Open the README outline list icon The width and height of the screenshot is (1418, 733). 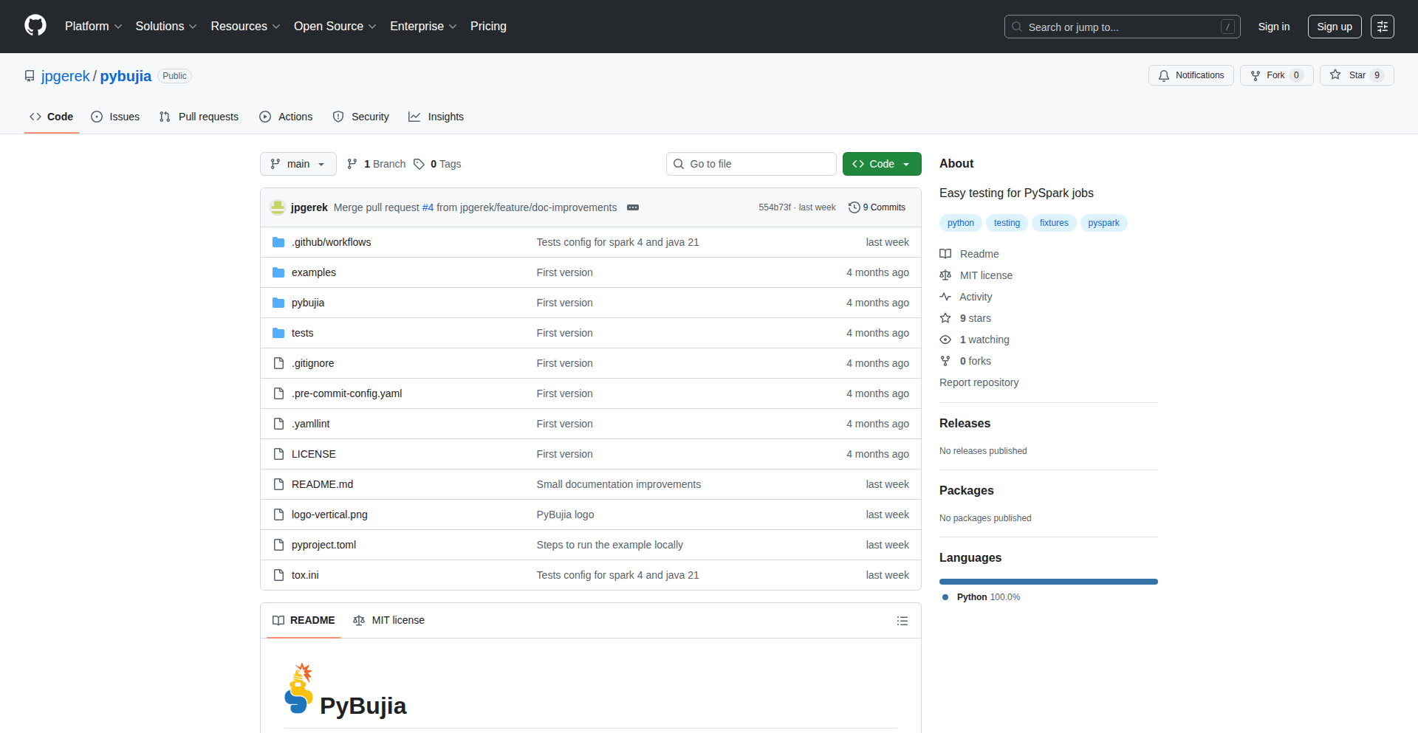pyautogui.click(x=902, y=621)
